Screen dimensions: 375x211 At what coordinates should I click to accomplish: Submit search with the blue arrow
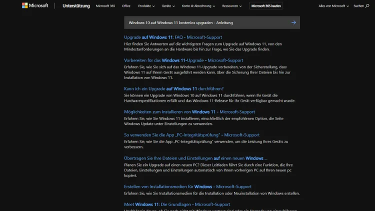pyautogui.click(x=293, y=22)
